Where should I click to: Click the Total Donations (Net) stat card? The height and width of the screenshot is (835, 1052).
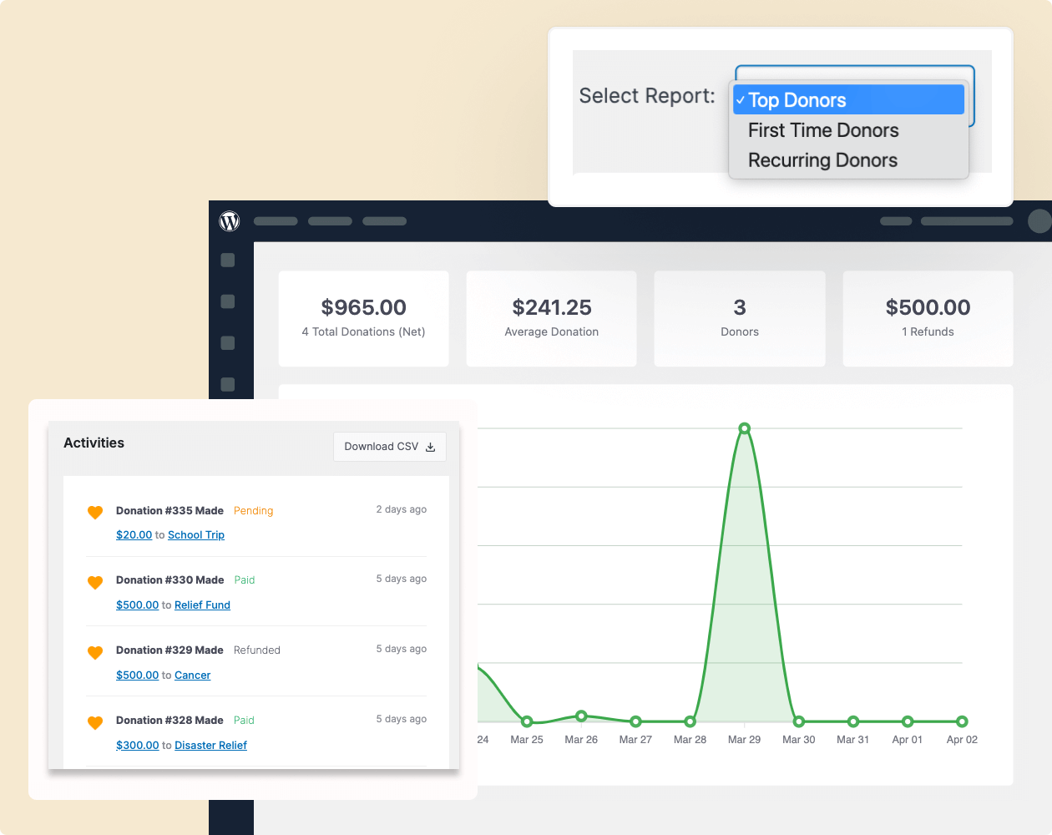point(363,318)
